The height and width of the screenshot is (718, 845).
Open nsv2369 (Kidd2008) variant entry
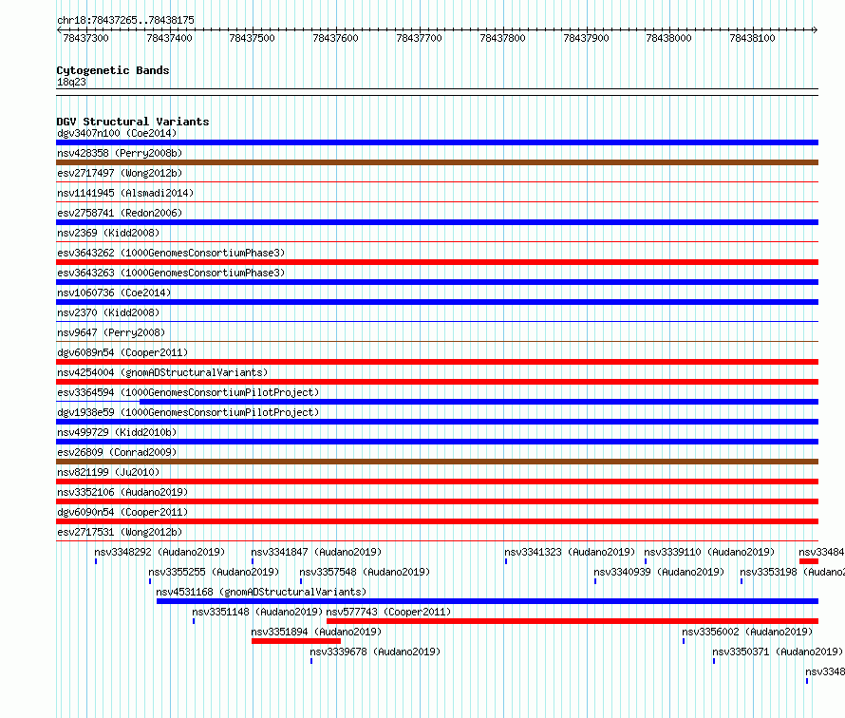(x=108, y=233)
